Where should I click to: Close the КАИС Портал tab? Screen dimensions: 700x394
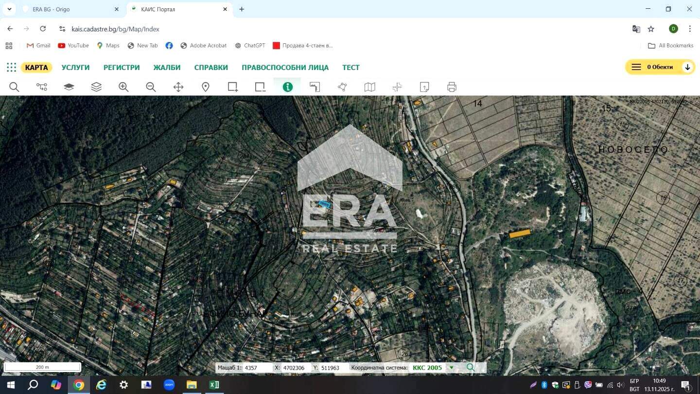pyautogui.click(x=225, y=9)
